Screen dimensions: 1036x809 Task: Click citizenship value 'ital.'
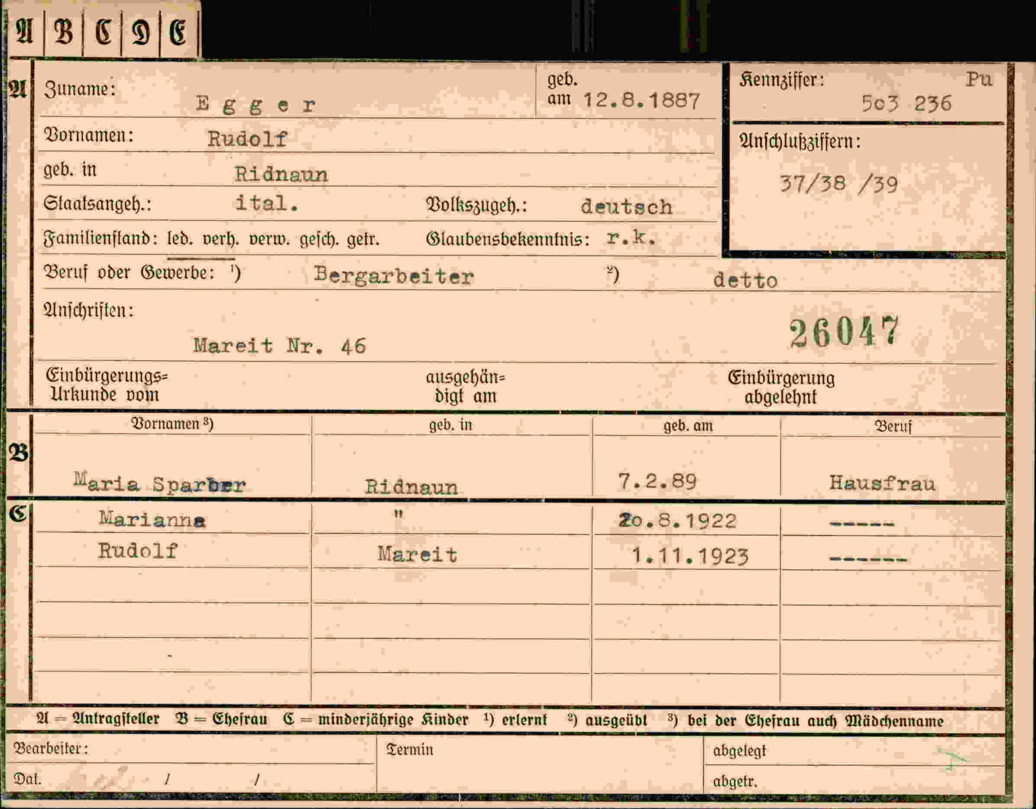(x=267, y=204)
